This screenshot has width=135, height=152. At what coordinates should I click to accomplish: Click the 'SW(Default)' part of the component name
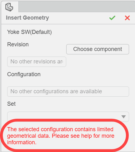[36, 32]
